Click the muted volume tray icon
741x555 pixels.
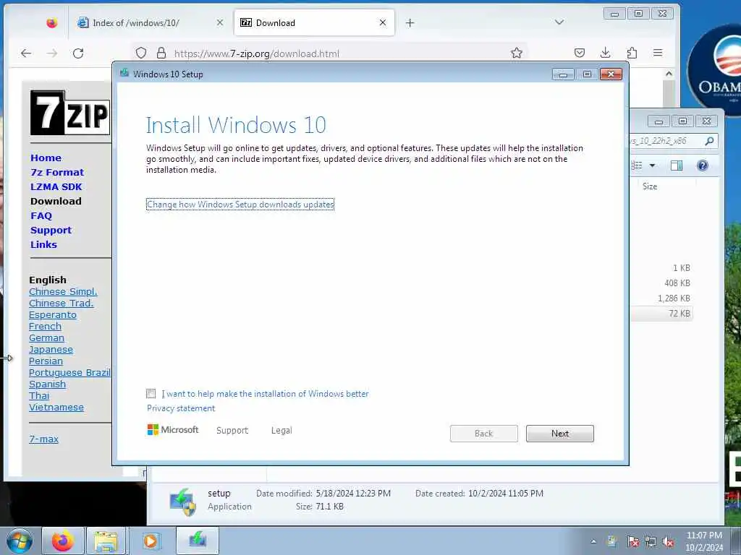(x=668, y=542)
